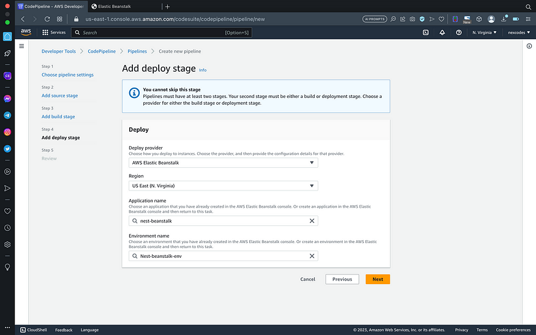Focus the AWS search box
The image size is (536, 335).
(161, 32)
